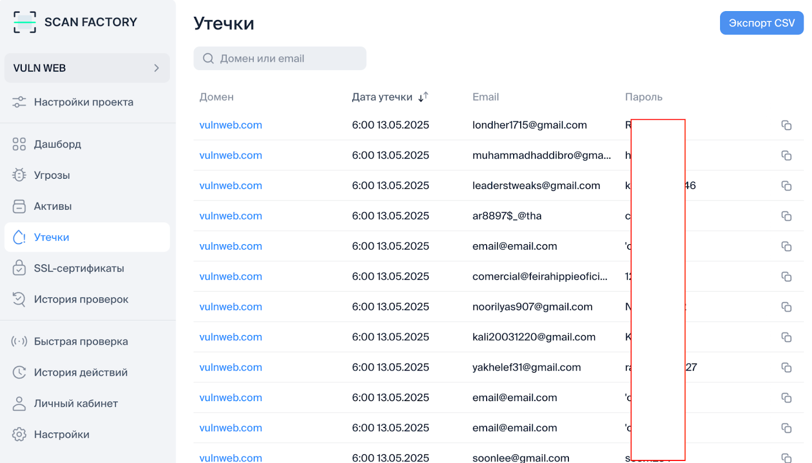Copy password for ar8897$_@tha row

(786, 216)
